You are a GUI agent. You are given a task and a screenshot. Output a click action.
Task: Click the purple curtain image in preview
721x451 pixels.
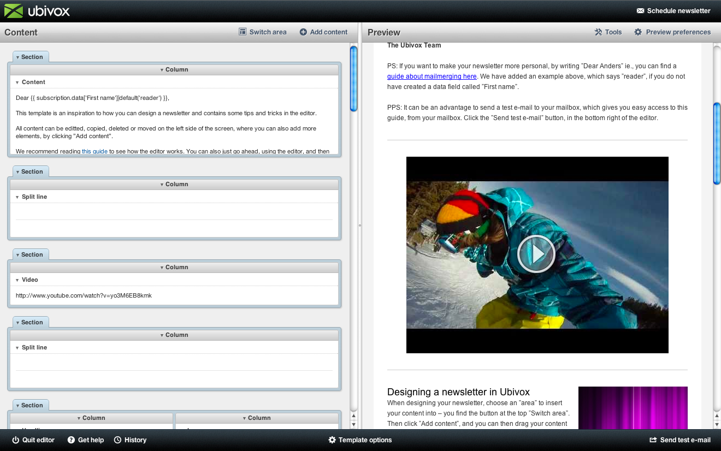click(633, 408)
